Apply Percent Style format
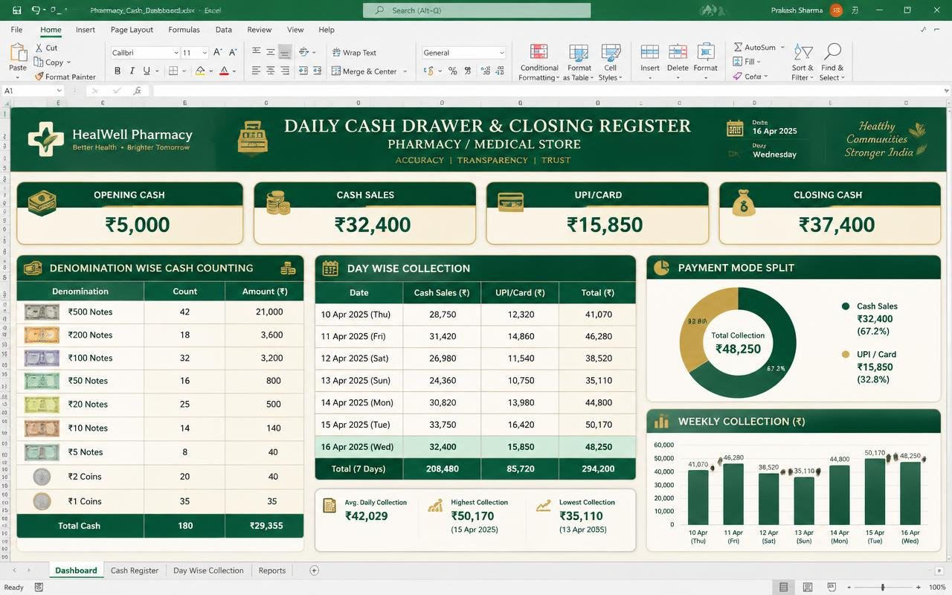This screenshot has width=952, height=595. pos(451,71)
